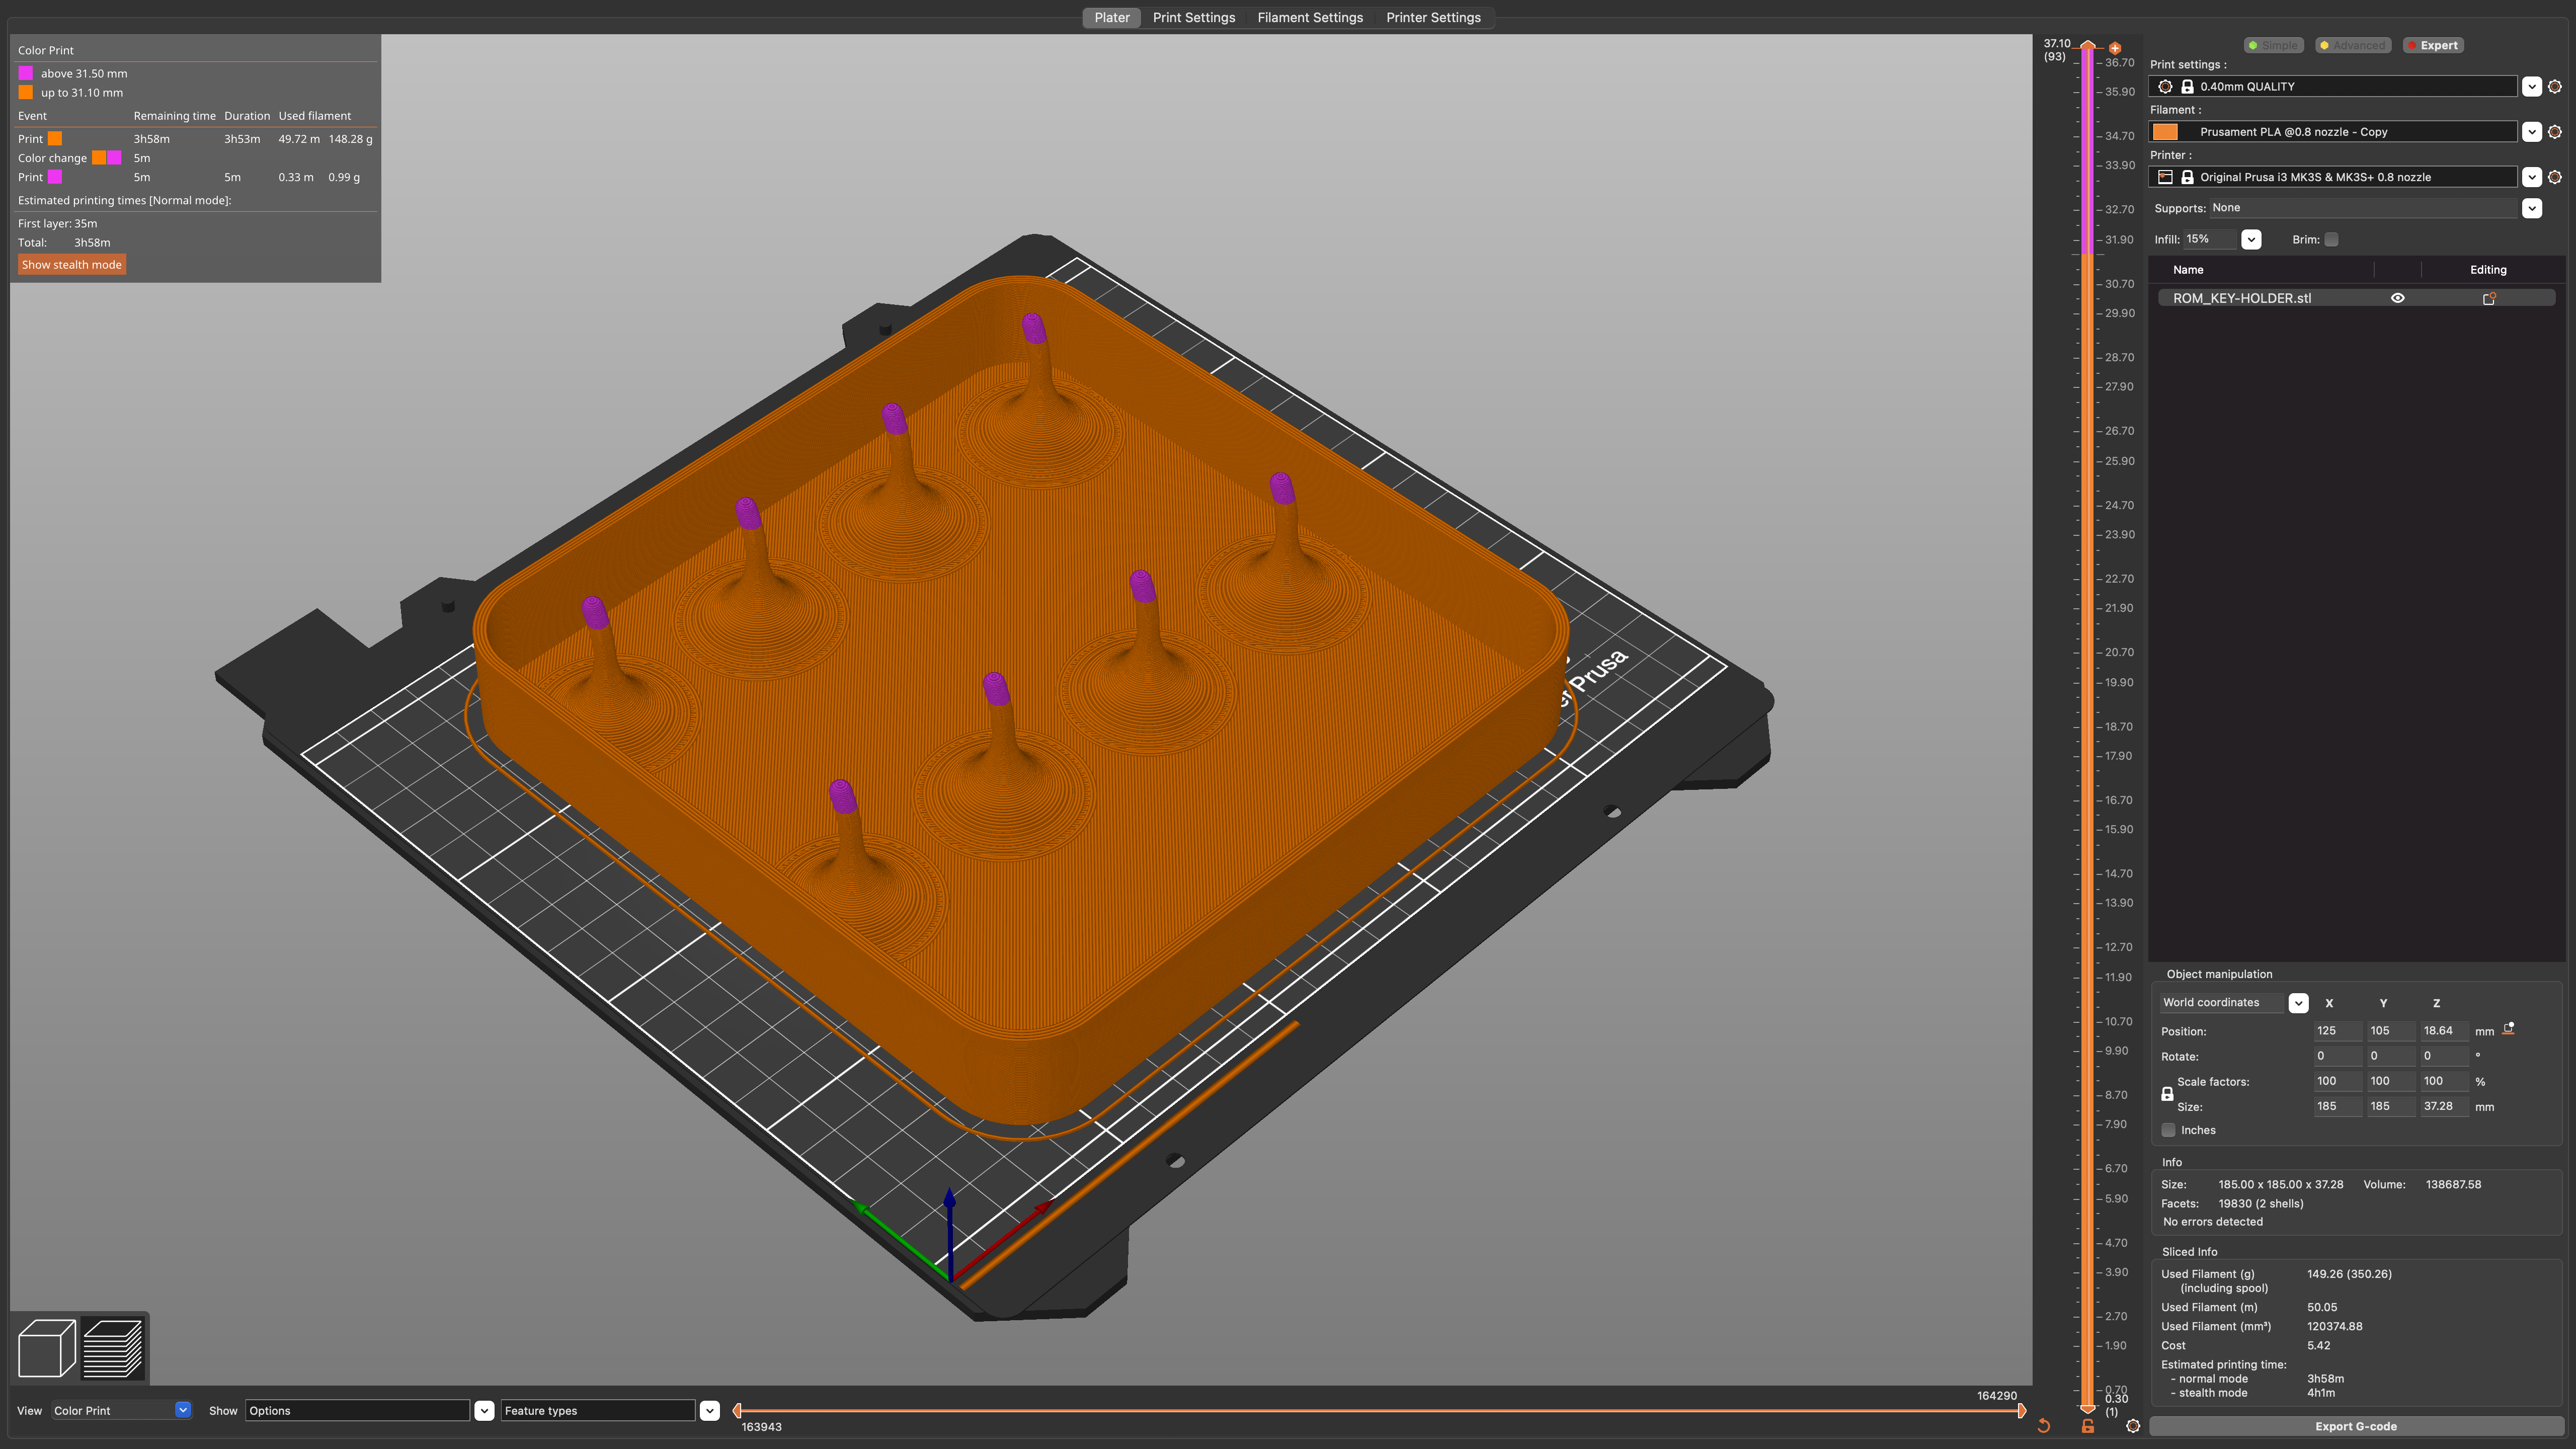Screen dimensions: 2576x1449
Task: Open printer settings gear for Prusa i3 MK3S
Action: [2555, 177]
